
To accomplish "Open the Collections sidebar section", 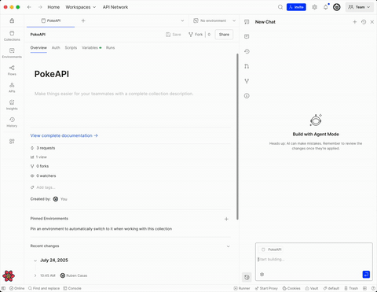I will click(x=12, y=36).
